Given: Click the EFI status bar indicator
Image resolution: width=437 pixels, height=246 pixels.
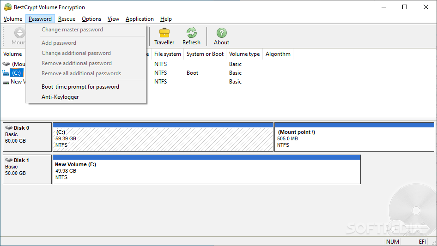Looking at the screenshot, I should 422,241.
